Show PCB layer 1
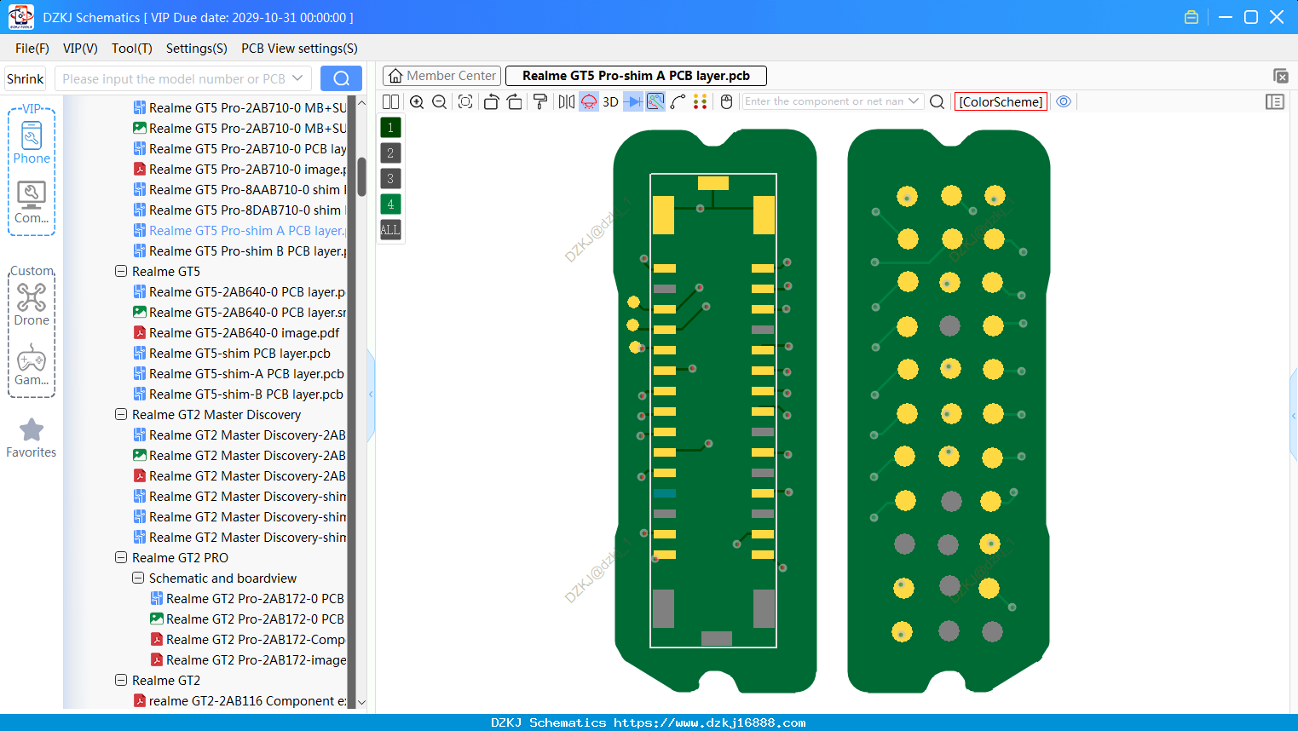Image resolution: width=1298 pixels, height=731 pixels. pyautogui.click(x=390, y=128)
